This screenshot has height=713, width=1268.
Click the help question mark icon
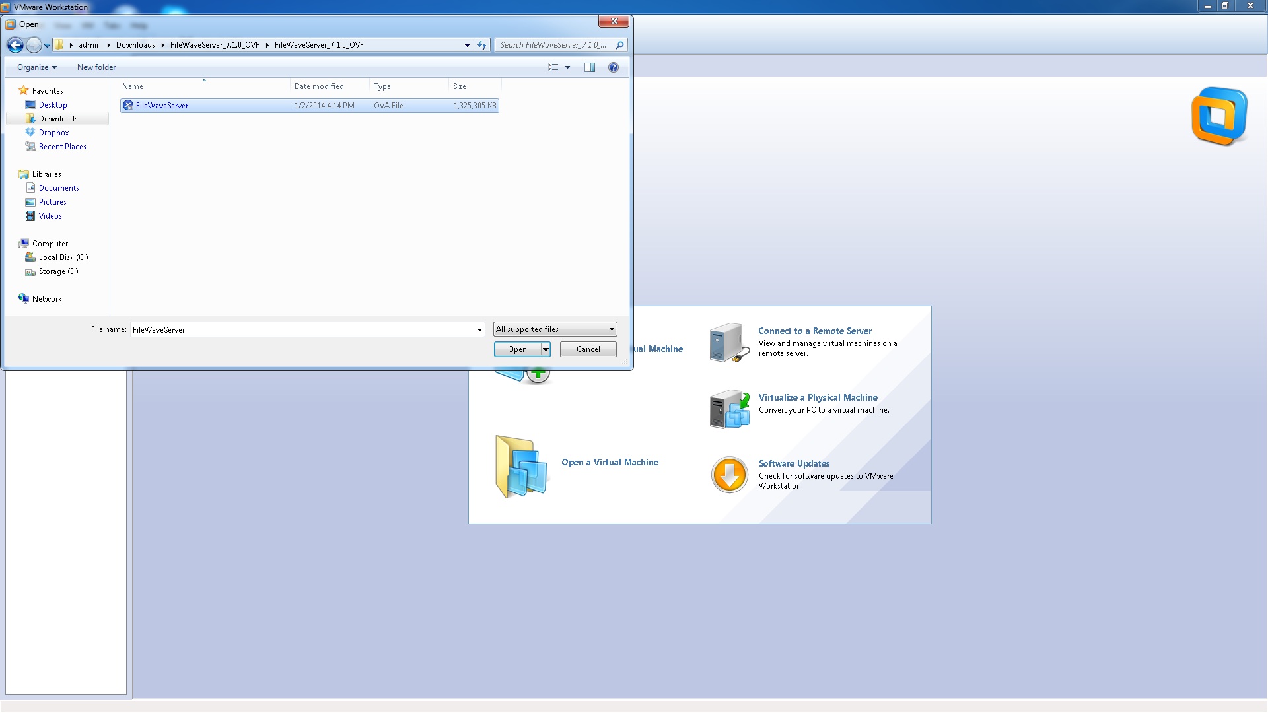614,67
